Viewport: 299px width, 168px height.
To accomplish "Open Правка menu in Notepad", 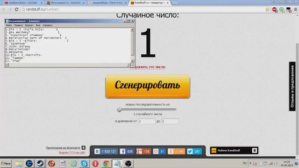I will point(18,25).
